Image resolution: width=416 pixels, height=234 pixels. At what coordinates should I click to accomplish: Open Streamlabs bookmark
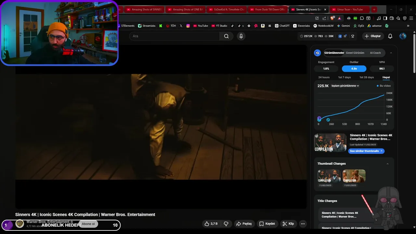pos(147,26)
